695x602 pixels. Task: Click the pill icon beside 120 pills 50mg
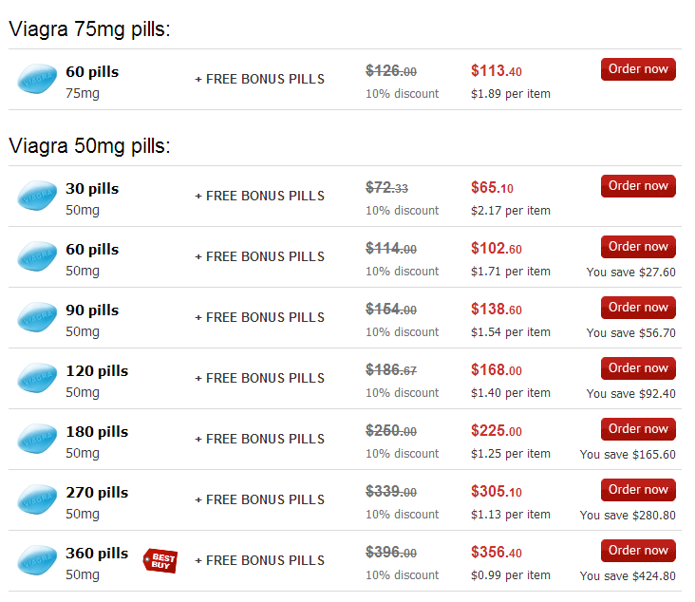tap(37, 378)
